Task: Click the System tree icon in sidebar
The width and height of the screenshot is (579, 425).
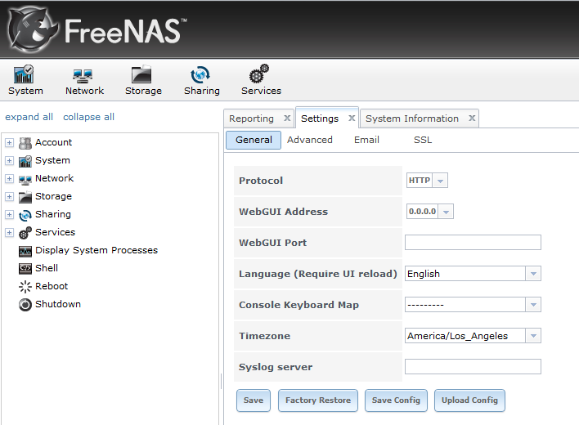Action: click(25, 161)
